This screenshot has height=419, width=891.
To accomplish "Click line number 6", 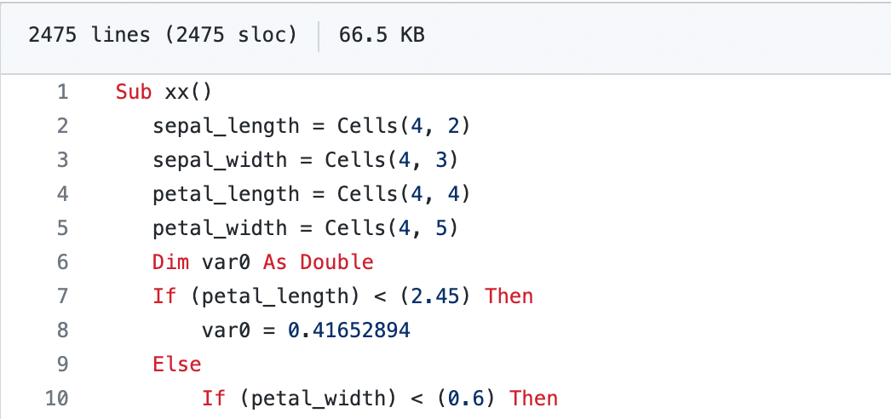I will tap(62, 262).
